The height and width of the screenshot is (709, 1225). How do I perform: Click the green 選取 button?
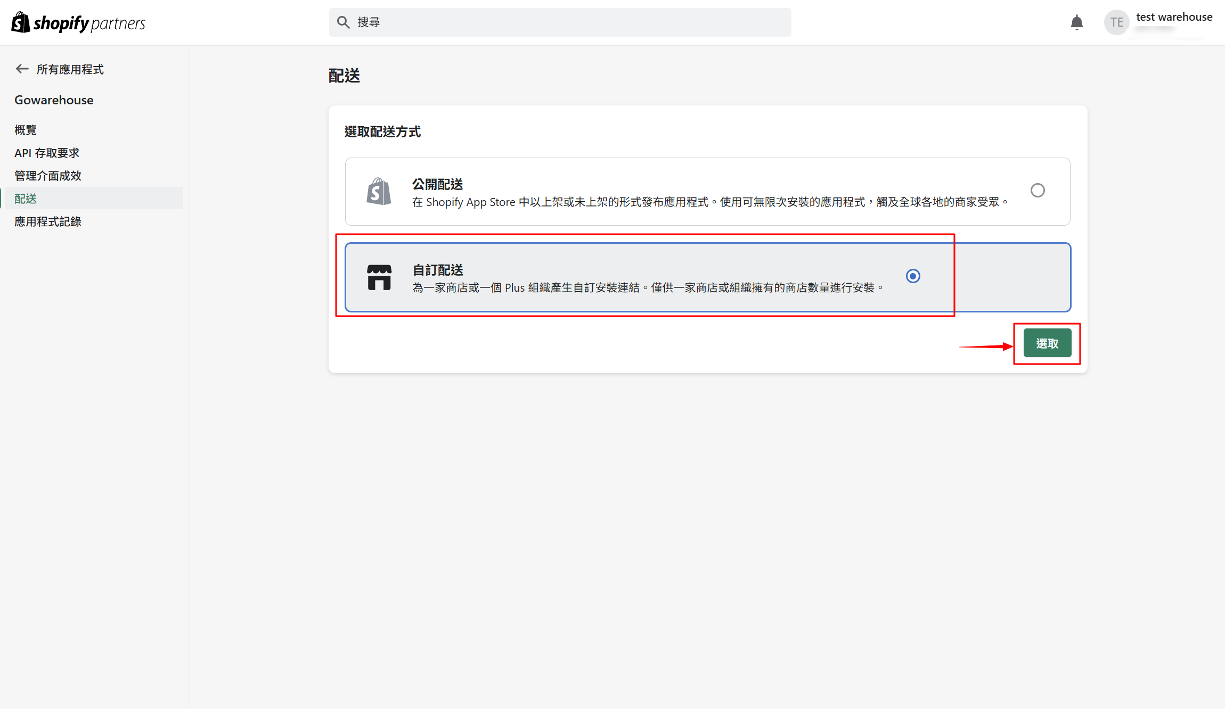point(1047,343)
